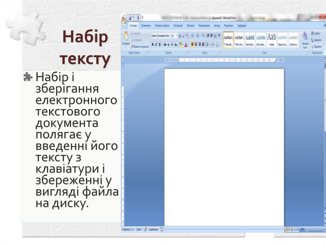
Task: Toggle underline formatting (П icon)
Action: 159,44
